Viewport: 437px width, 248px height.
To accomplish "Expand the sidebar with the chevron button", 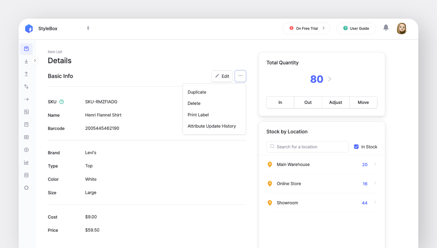I will (x=35, y=60).
